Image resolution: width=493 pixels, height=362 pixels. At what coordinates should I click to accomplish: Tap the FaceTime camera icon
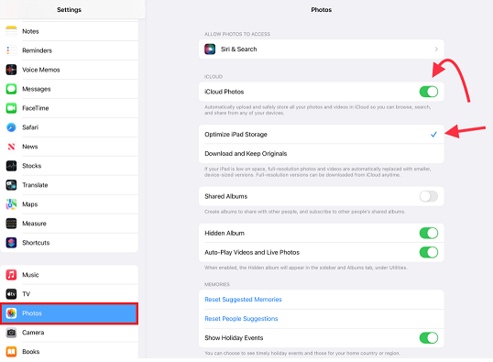pos(11,108)
